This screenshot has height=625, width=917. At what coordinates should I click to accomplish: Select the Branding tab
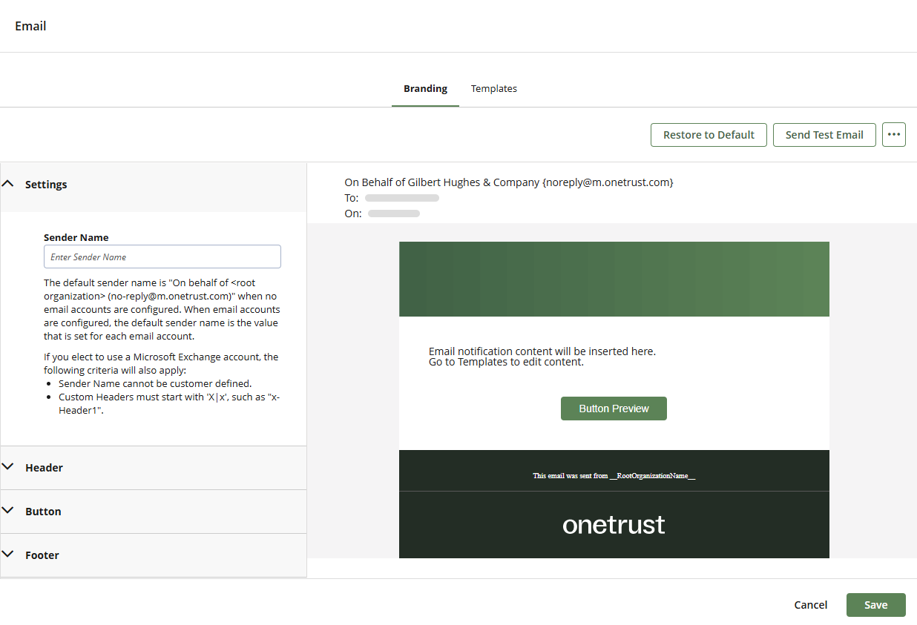pyautogui.click(x=425, y=89)
